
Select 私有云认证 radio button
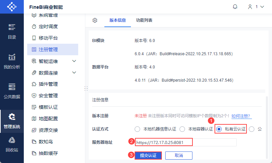pyautogui.click(x=219, y=129)
